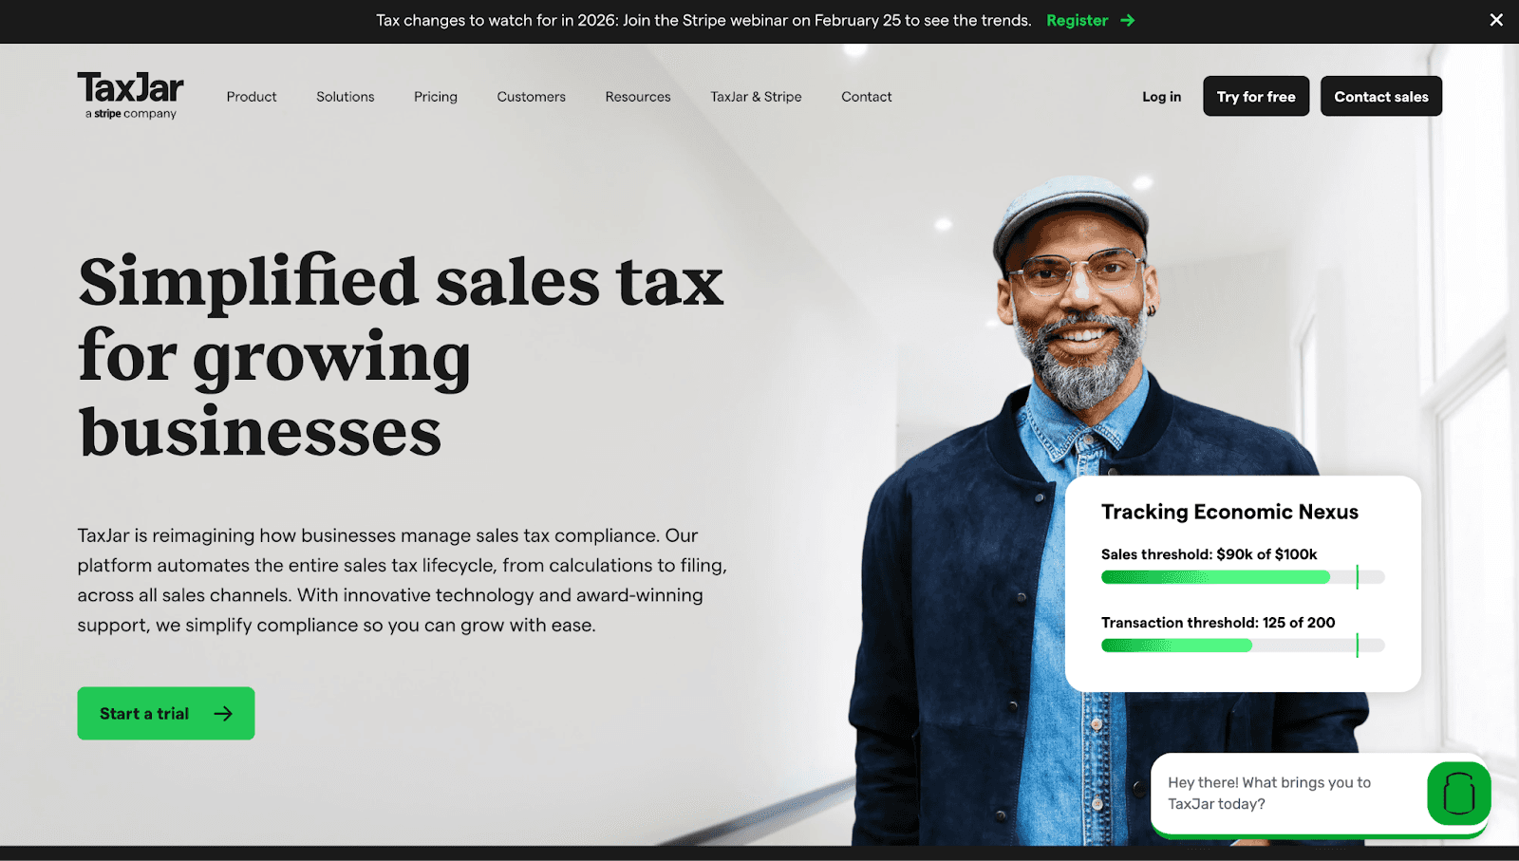Viewport: 1519px width, 861px height.
Task: Click the green arrow next to Register
Action: [x=1128, y=20]
